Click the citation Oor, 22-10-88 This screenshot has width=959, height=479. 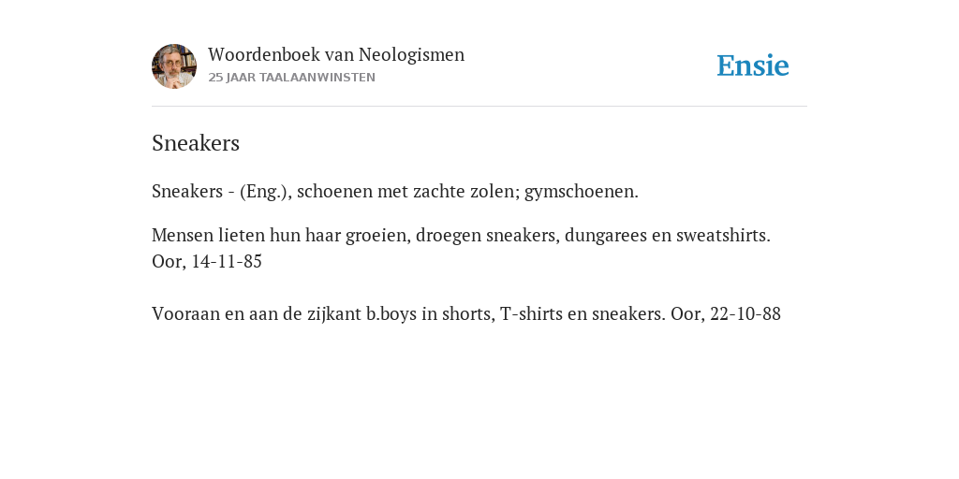pos(726,314)
